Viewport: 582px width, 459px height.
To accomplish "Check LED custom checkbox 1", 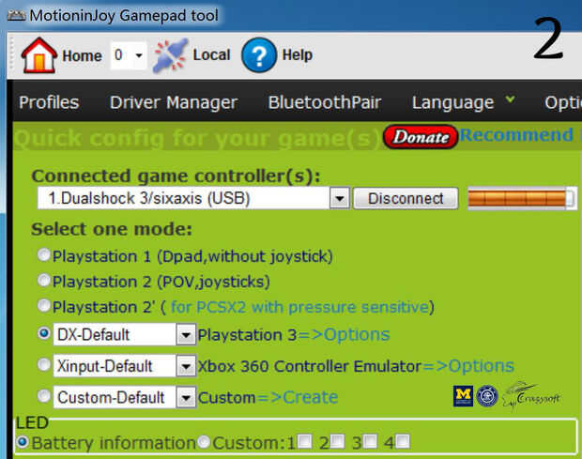I will point(305,441).
